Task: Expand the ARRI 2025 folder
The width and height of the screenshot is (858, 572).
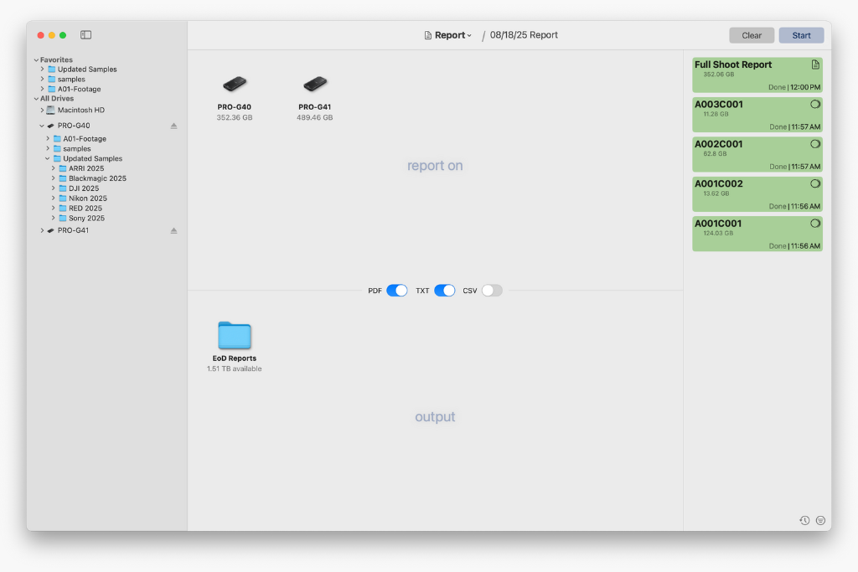Action: 53,168
